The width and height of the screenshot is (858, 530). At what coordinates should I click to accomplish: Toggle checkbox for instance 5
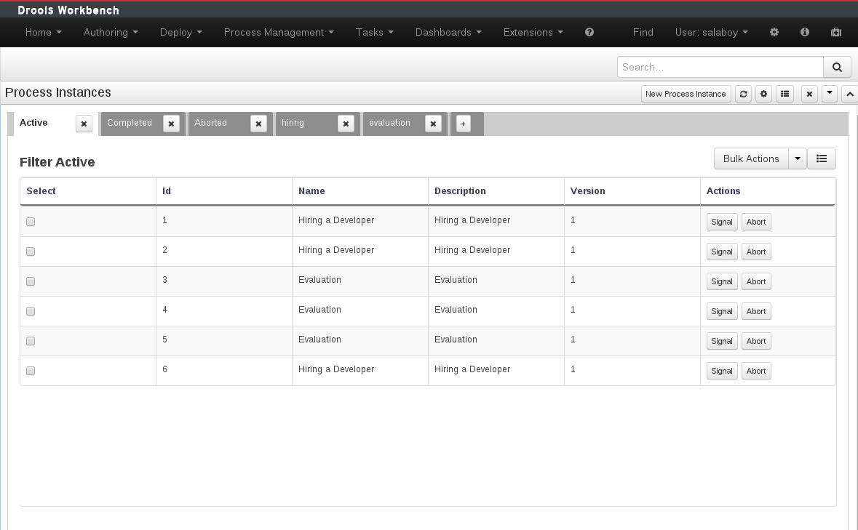[x=31, y=341]
